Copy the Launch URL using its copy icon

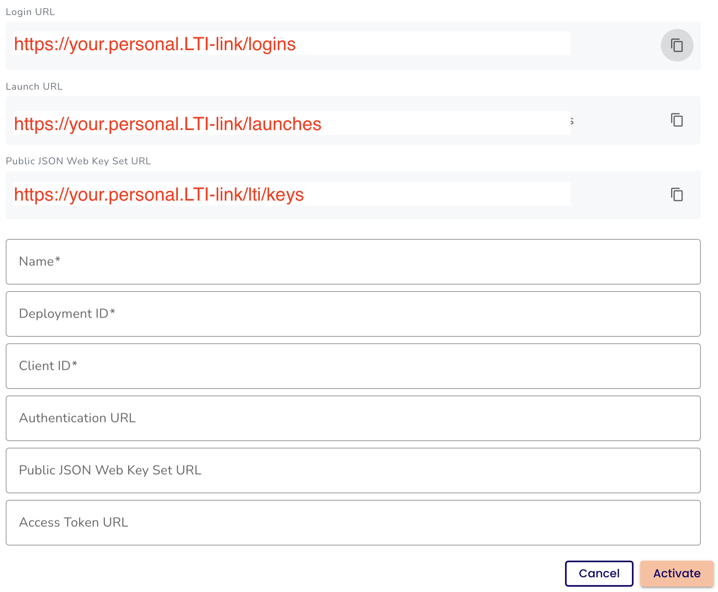pyautogui.click(x=677, y=120)
